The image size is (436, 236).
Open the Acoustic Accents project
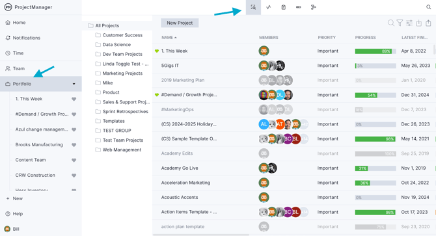point(180,198)
